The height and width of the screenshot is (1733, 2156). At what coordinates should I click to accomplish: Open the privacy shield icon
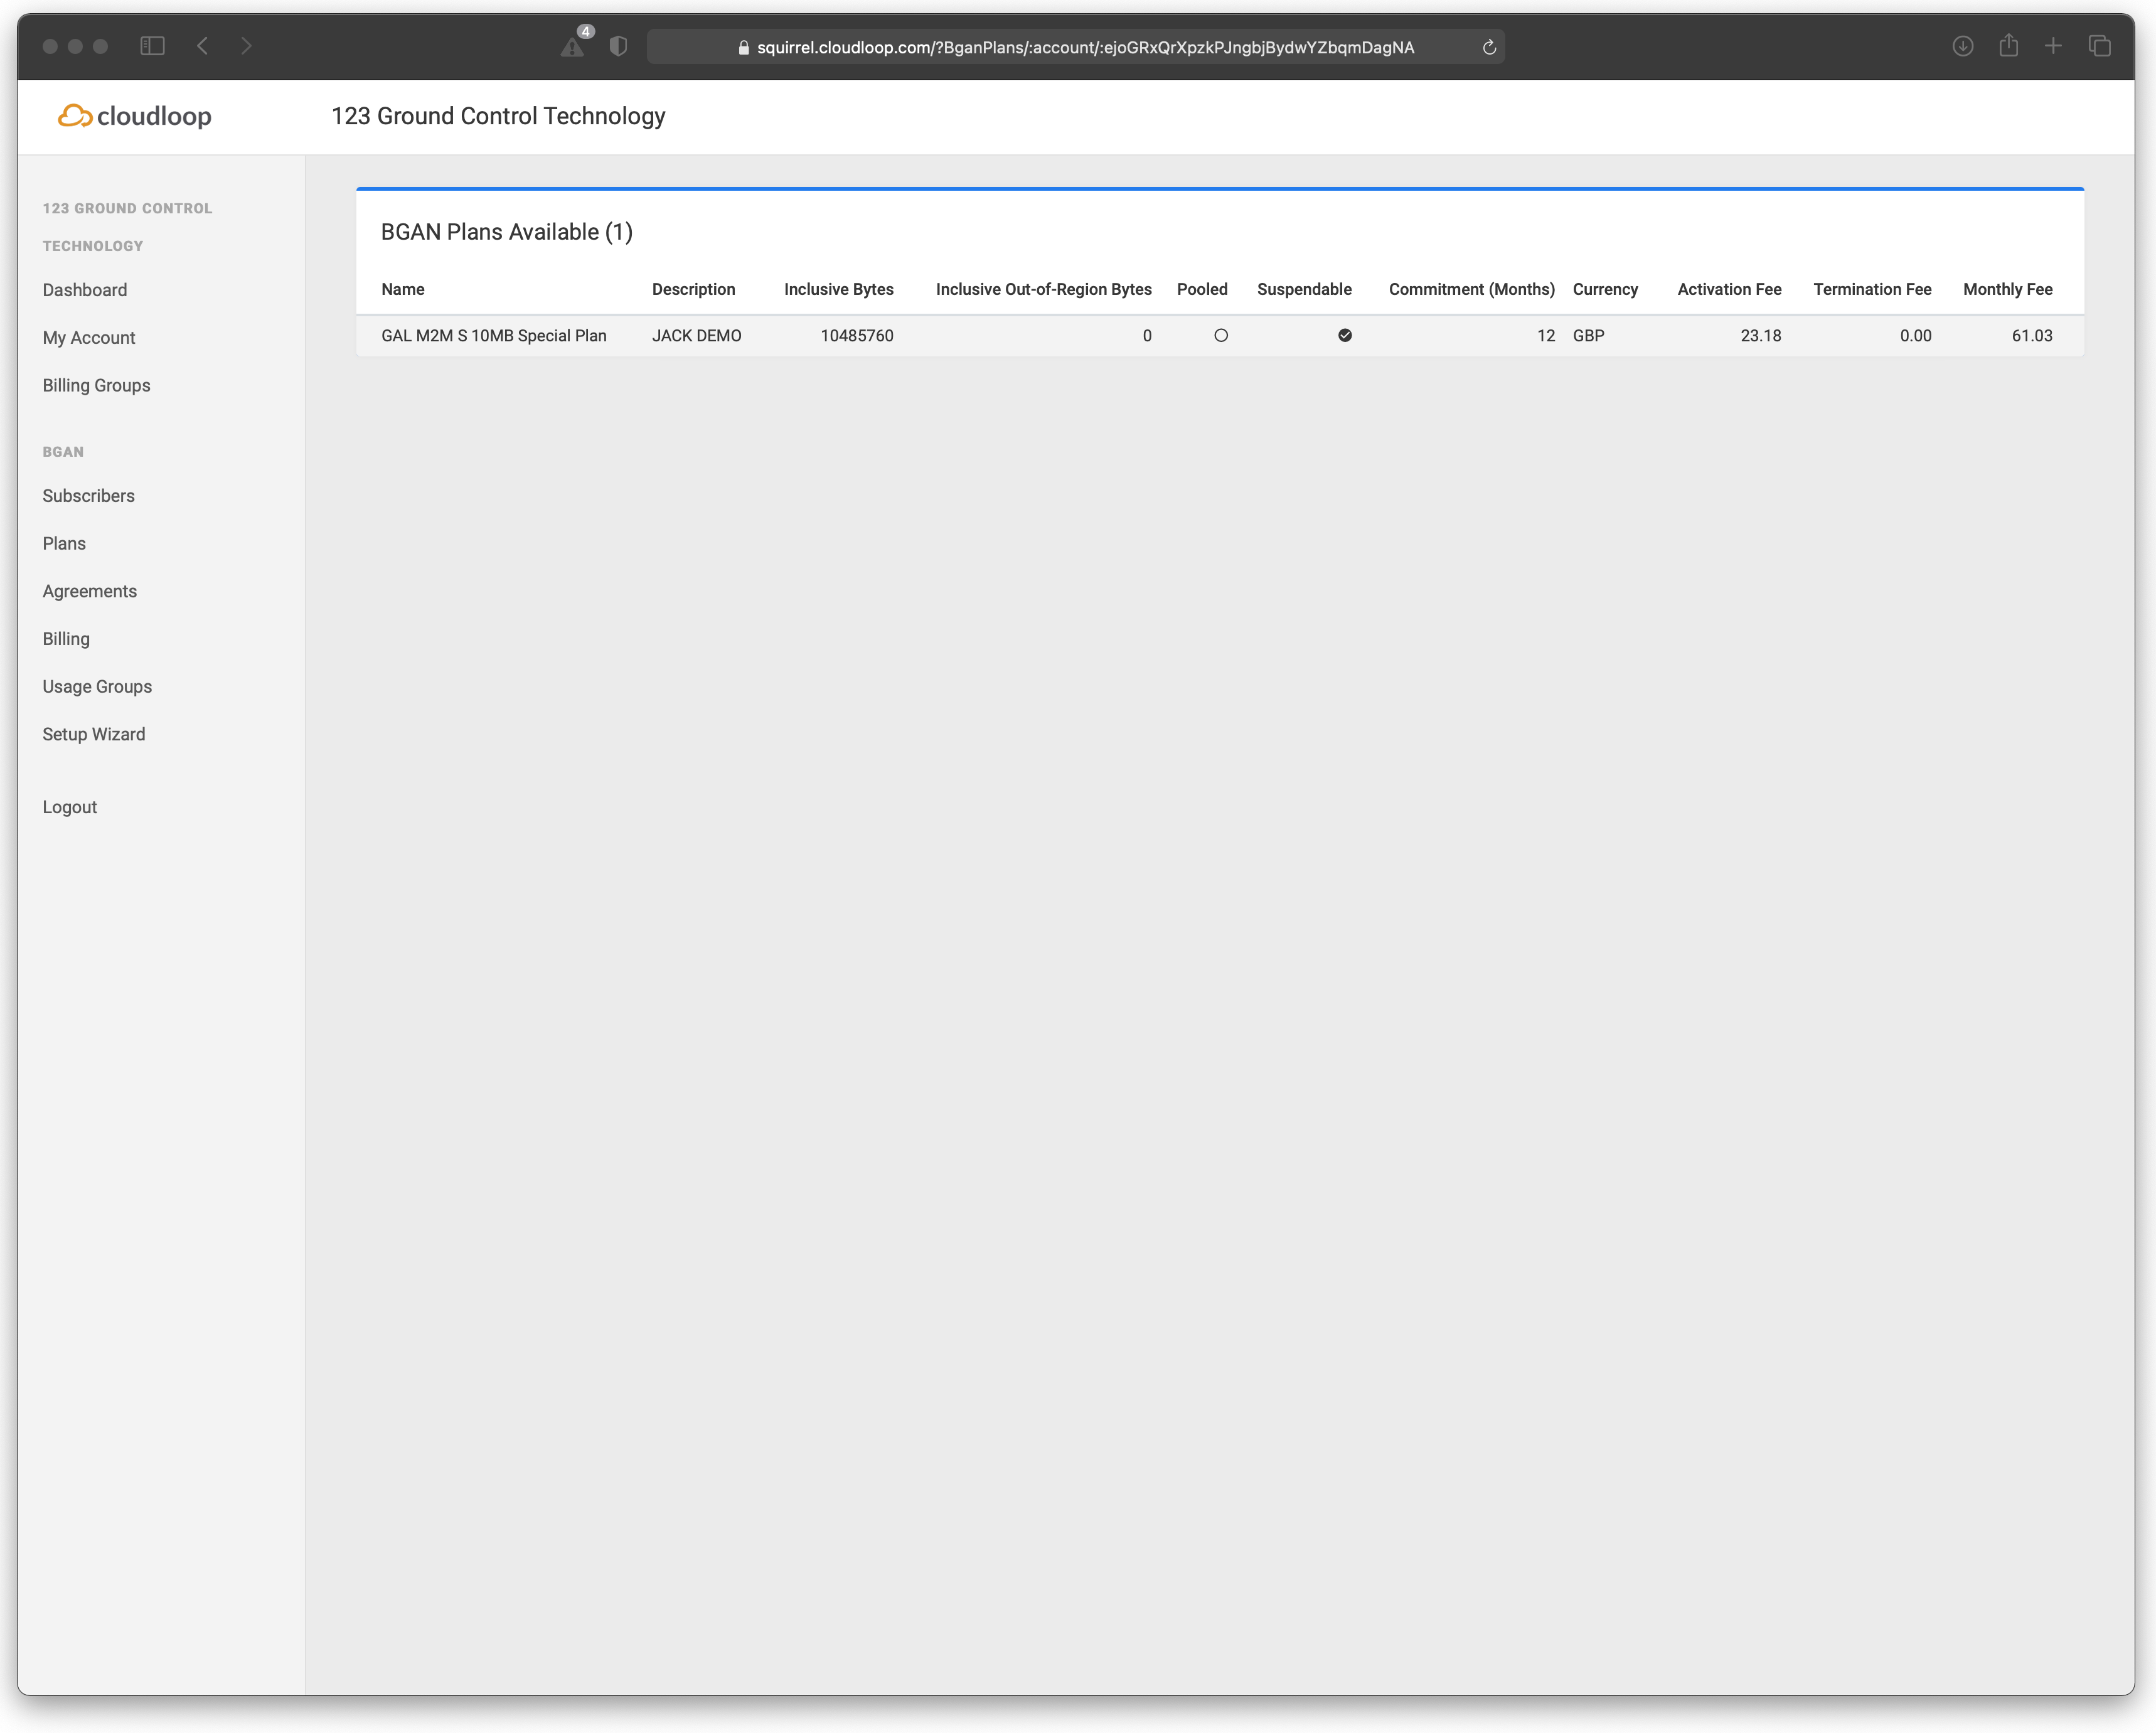[x=618, y=46]
